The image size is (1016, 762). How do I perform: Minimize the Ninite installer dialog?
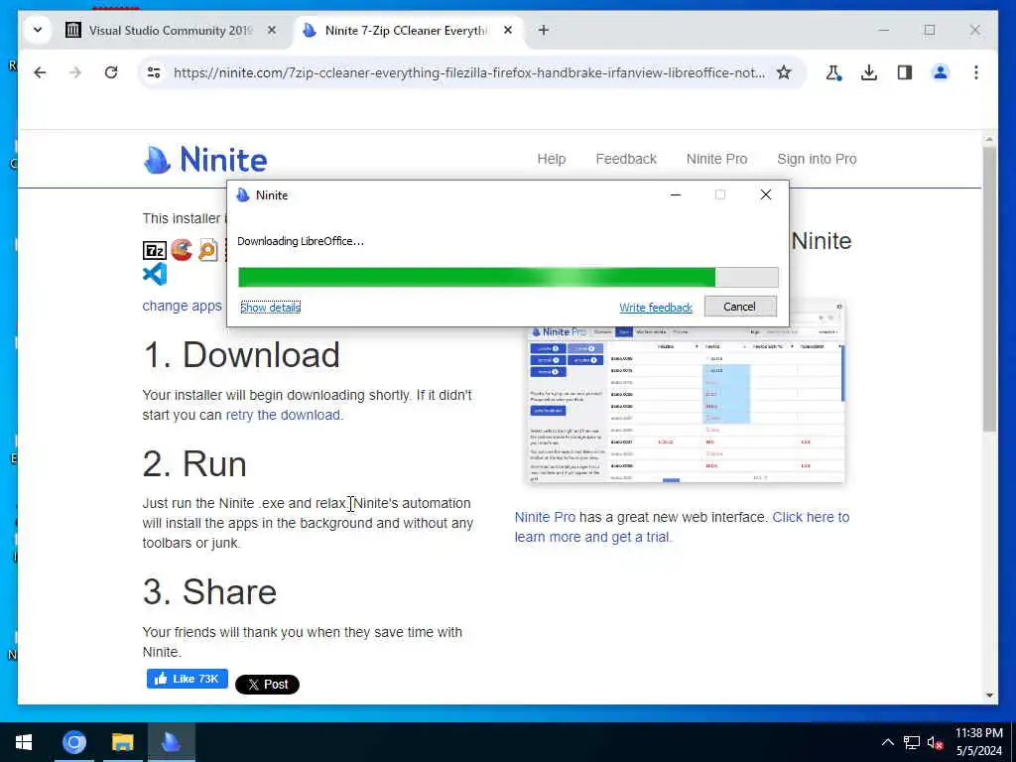tap(675, 194)
